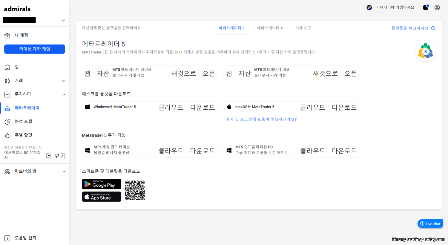Image resolution: width=448 pixels, height=245 pixels.
Task: Click the info icon beside 플랫폼을 비교하세요
Action: (x=433, y=28)
